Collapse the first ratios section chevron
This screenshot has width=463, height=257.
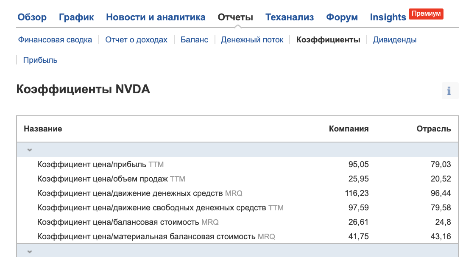pyautogui.click(x=30, y=150)
